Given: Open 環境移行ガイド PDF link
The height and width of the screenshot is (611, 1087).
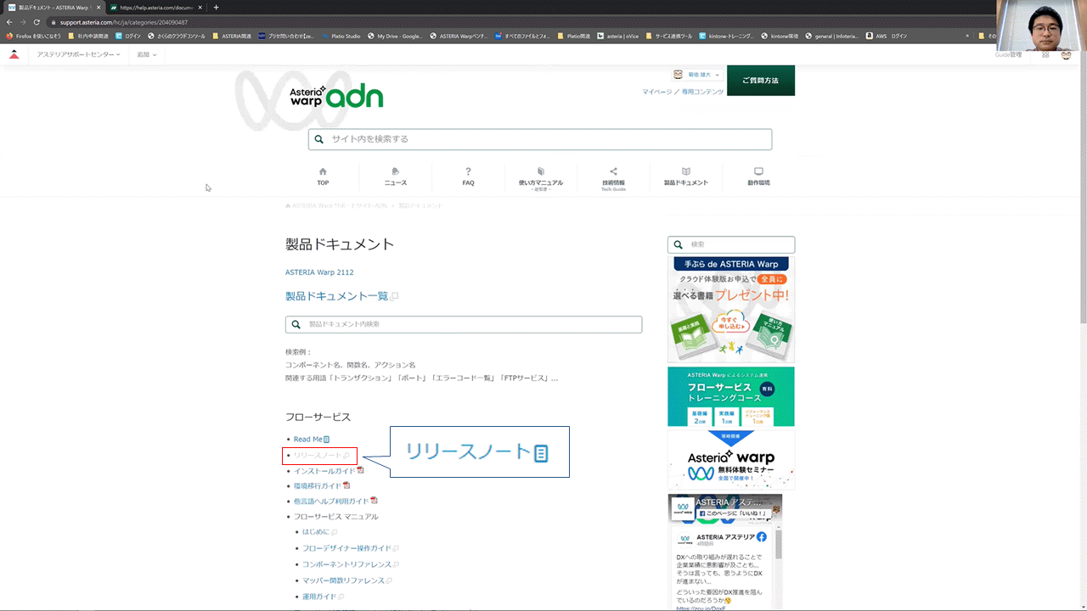Looking at the screenshot, I should (318, 486).
